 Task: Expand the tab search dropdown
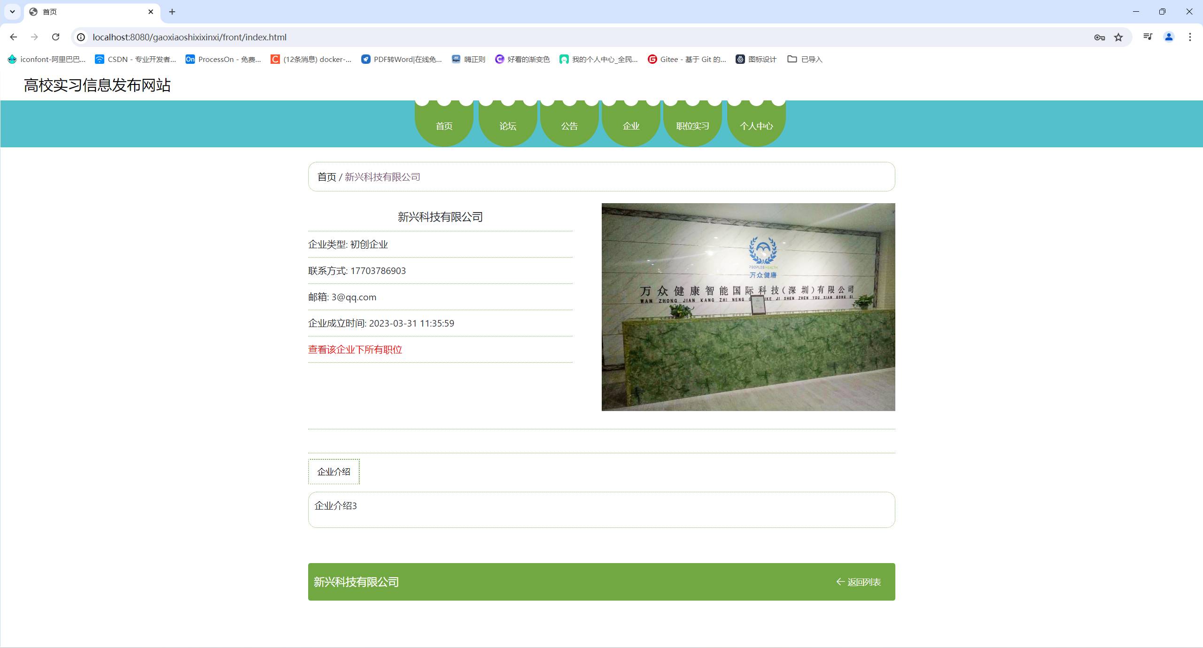[12, 12]
